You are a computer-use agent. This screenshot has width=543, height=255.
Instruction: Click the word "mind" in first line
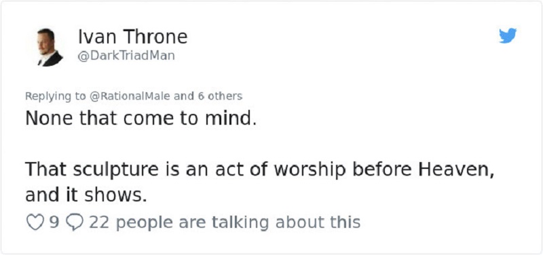pos(231,119)
